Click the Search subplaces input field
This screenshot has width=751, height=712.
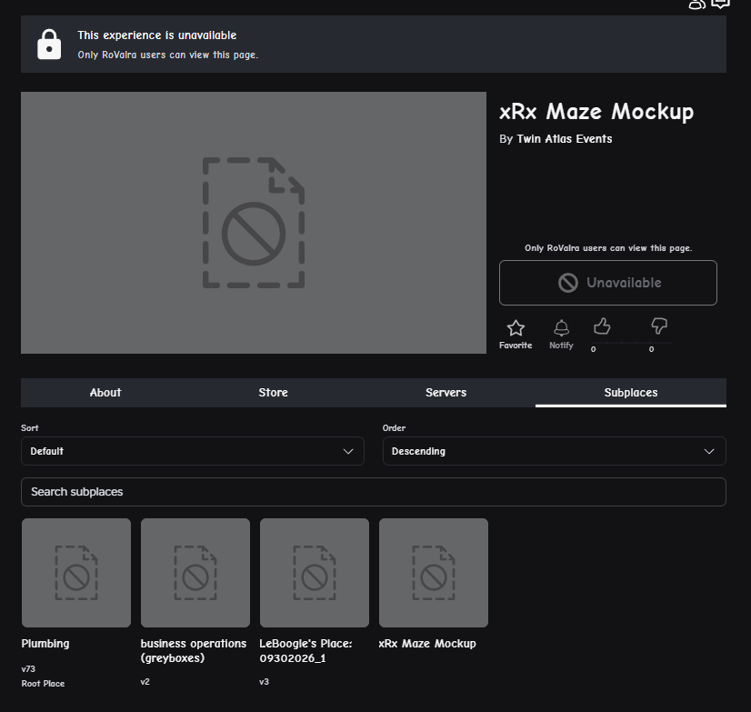(374, 492)
